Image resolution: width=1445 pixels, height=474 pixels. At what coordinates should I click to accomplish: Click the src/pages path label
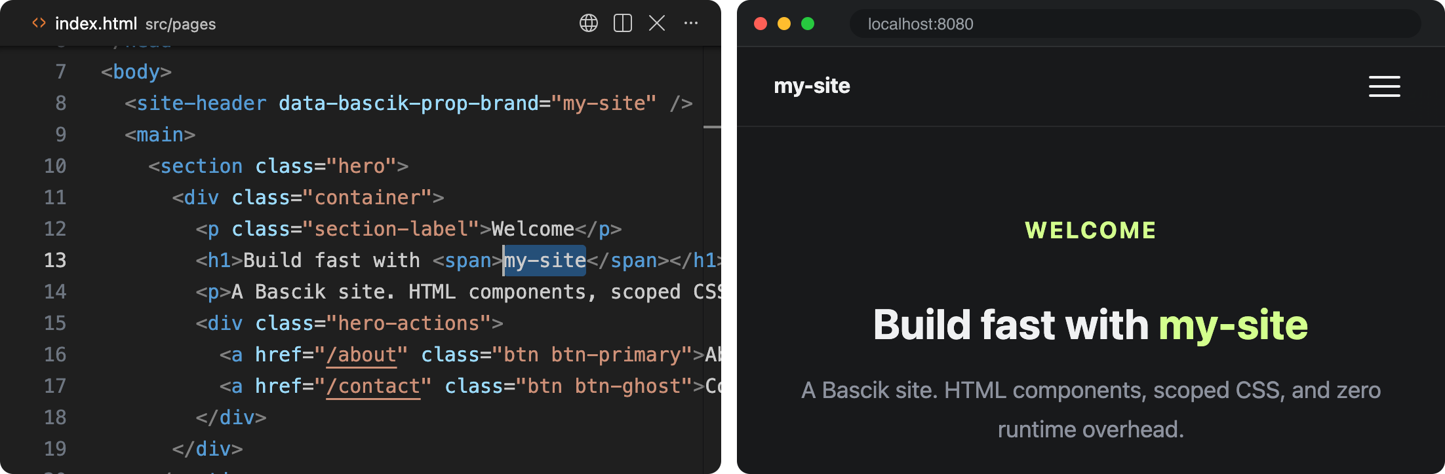pyautogui.click(x=180, y=24)
